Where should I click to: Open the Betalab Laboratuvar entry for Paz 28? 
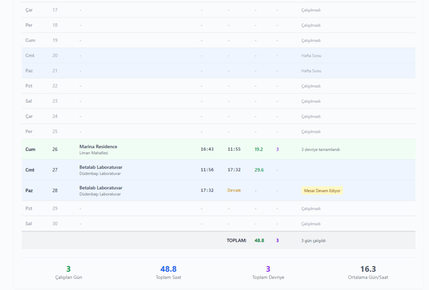101,188
